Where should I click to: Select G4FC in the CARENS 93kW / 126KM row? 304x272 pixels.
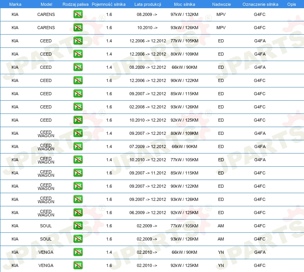pyautogui.click(x=260, y=28)
